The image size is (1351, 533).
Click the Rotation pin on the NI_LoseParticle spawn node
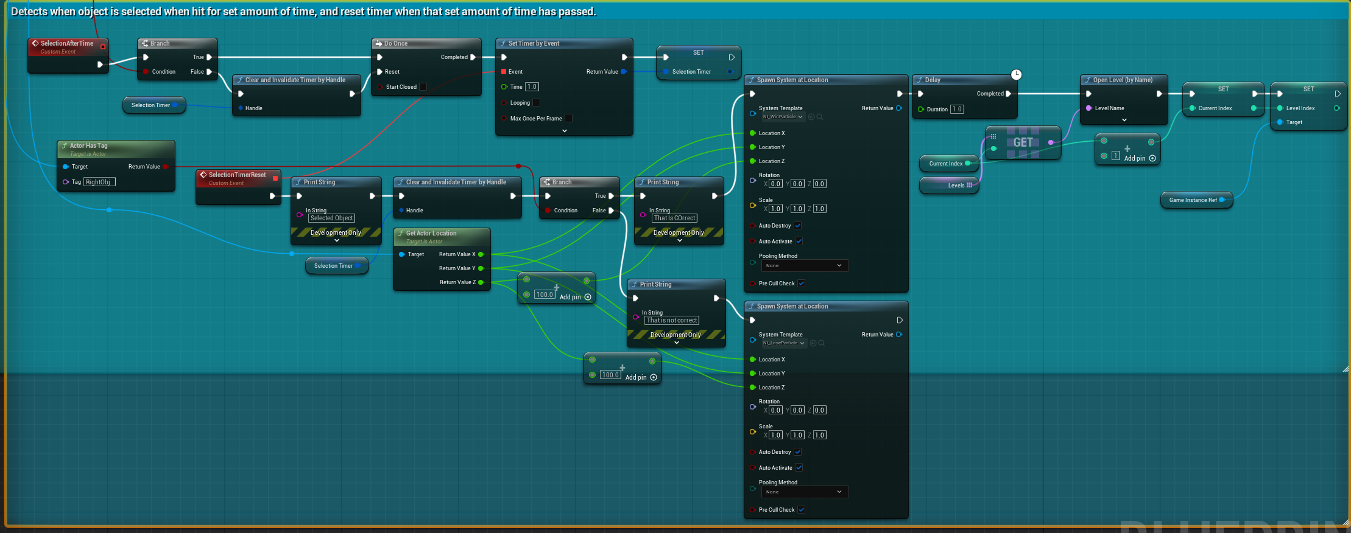pyautogui.click(x=753, y=406)
